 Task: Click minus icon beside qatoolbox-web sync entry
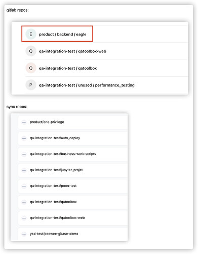[24, 218]
